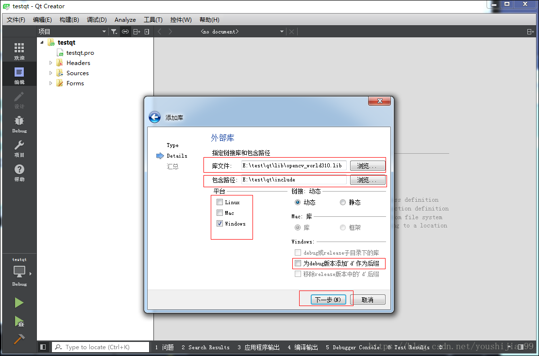Toggle synchronize with editor link icon

coord(125,32)
